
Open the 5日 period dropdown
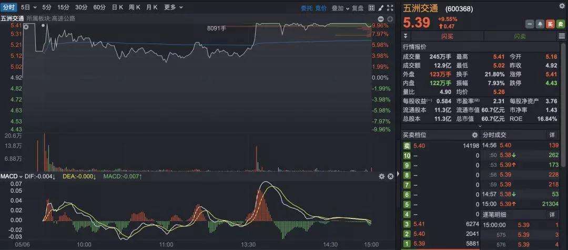pos(28,7)
